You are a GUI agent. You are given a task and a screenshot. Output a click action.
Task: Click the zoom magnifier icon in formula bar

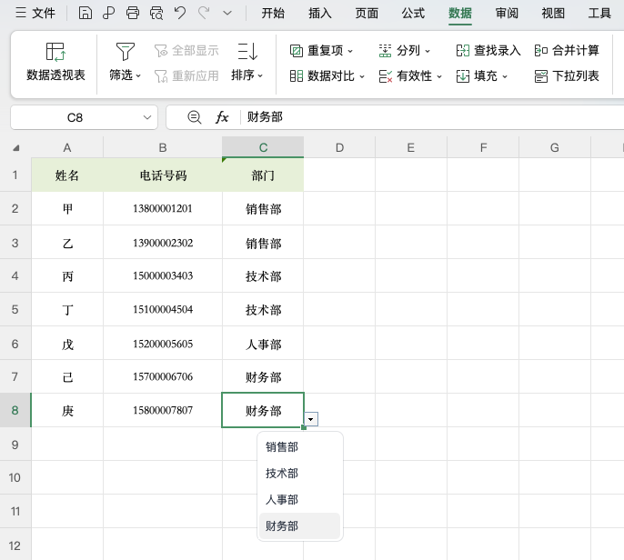195,117
